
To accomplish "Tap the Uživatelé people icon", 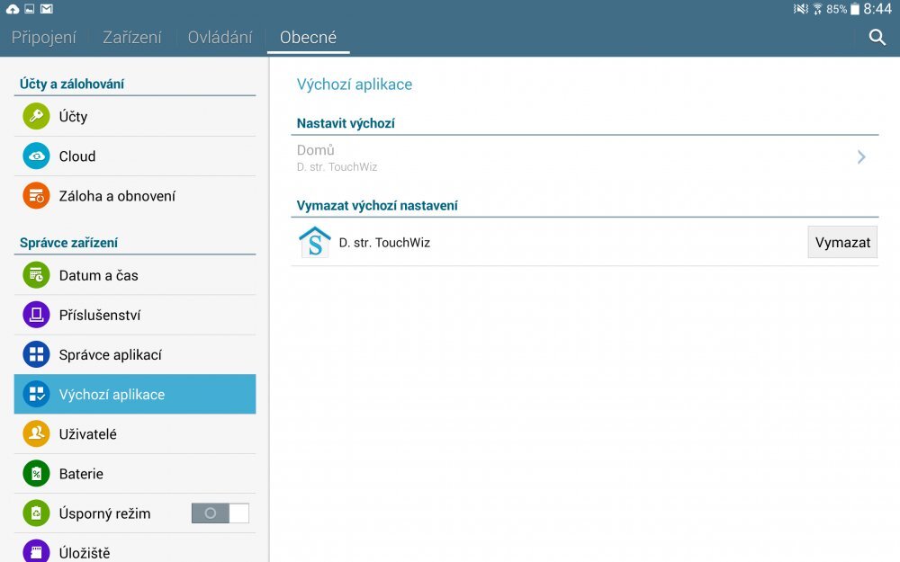I will pos(36,434).
